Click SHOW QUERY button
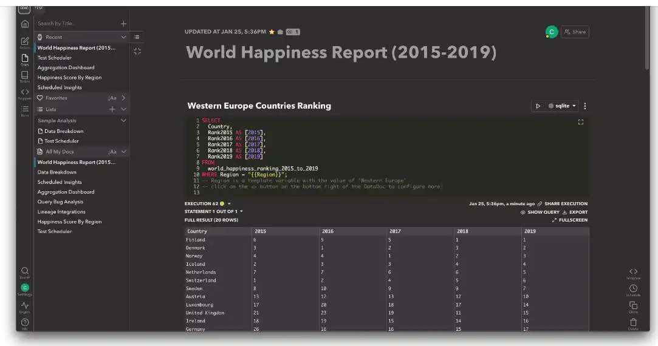The height and width of the screenshot is (346, 658). (x=540, y=212)
